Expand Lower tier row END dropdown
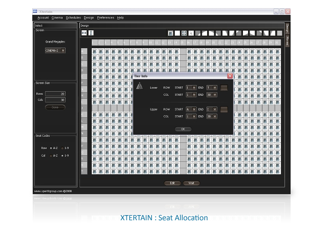Viewport: 328px width, 231px height. (x=212, y=88)
